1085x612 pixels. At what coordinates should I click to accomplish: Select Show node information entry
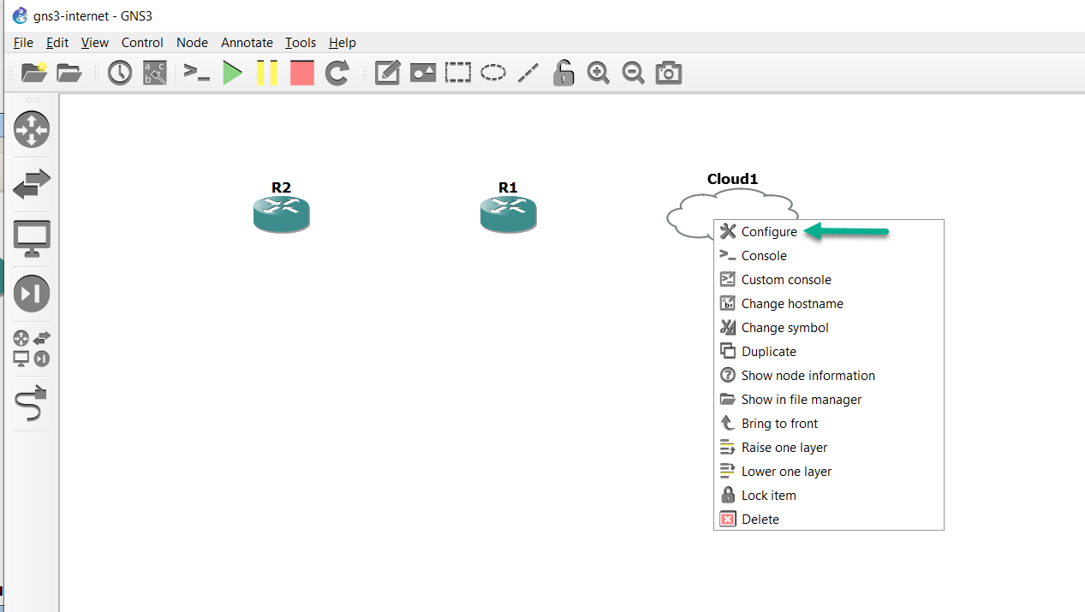tap(829, 376)
